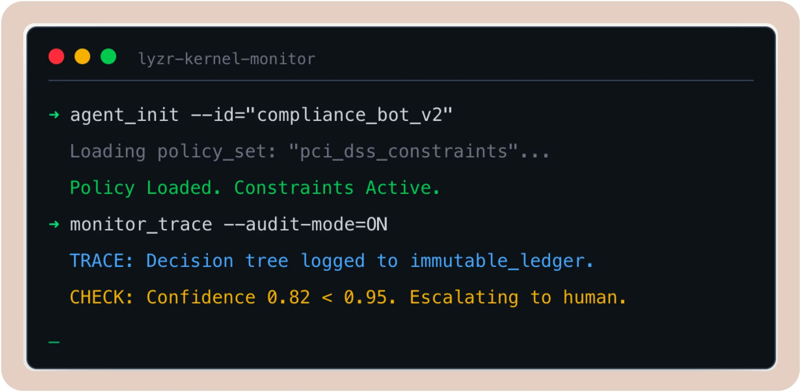This screenshot has height=392, width=801.
Task: Click the orange CHECK: label
Action: (102, 297)
